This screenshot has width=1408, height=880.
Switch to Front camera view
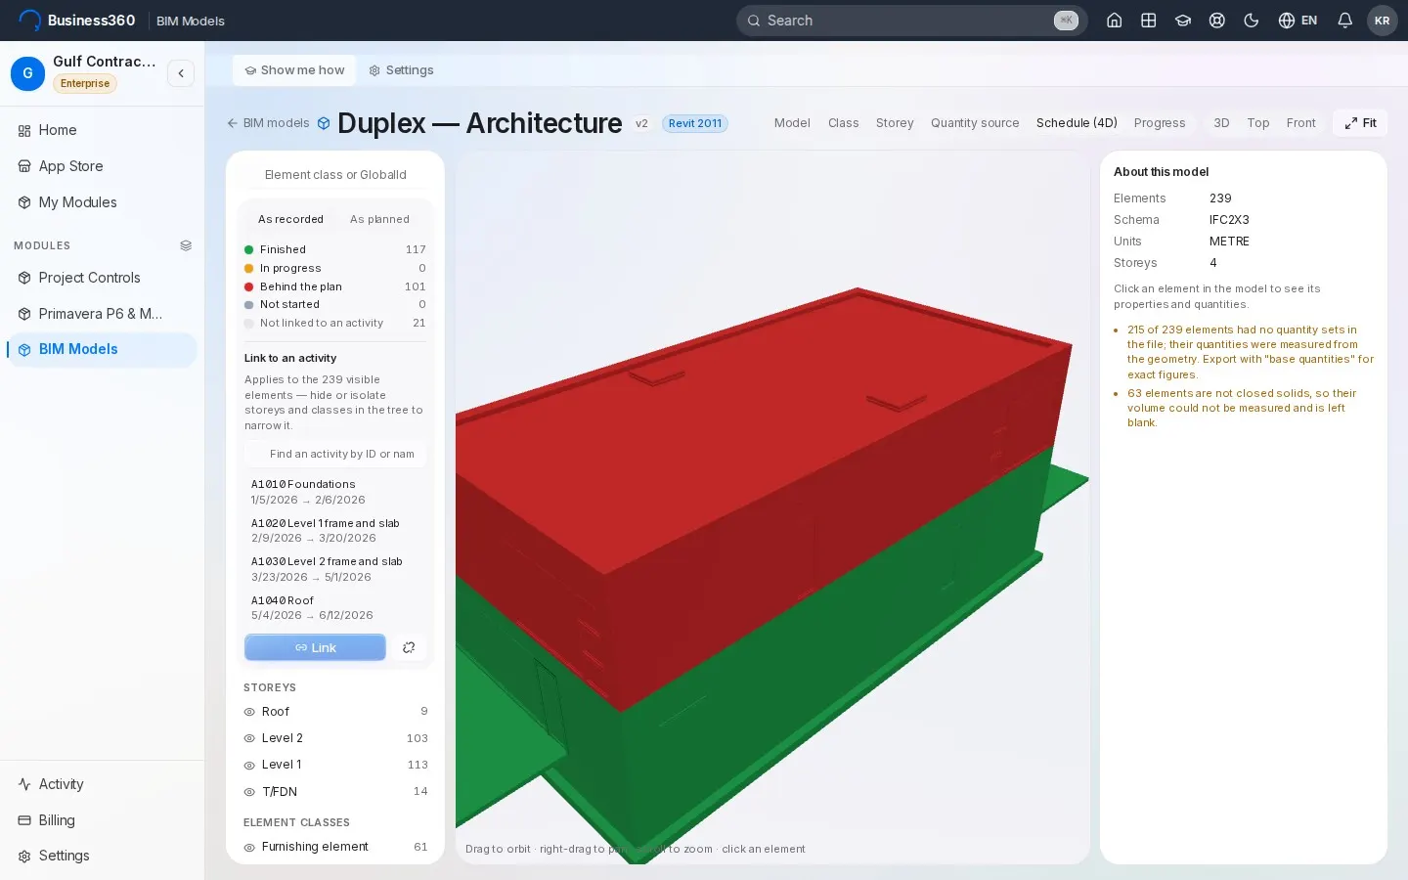pos(1300,123)
